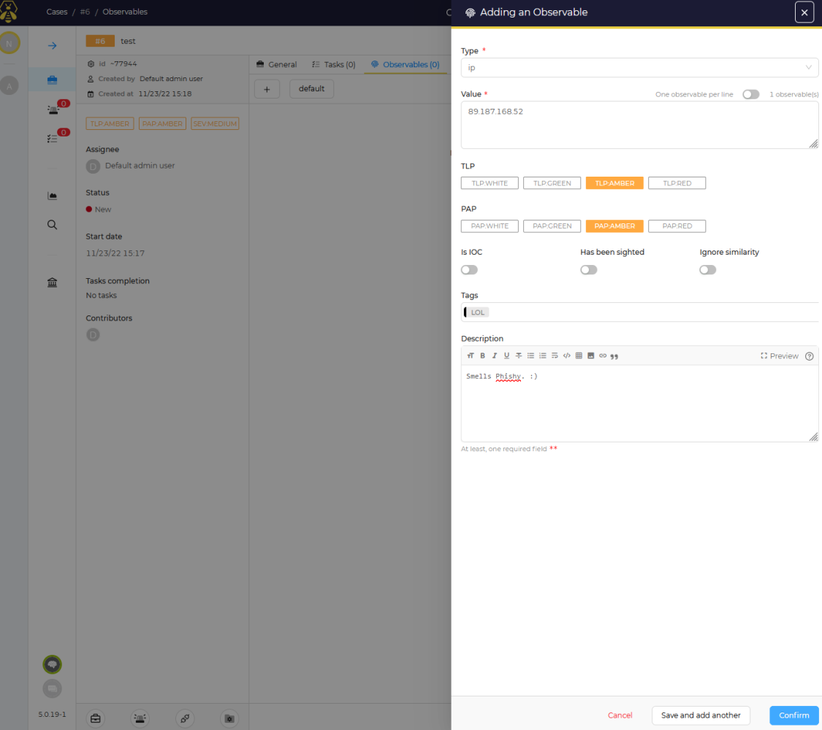Open the Search magnifier in the sidebar
The width and height of the screenshot is (822, 730).
[52, 224]
